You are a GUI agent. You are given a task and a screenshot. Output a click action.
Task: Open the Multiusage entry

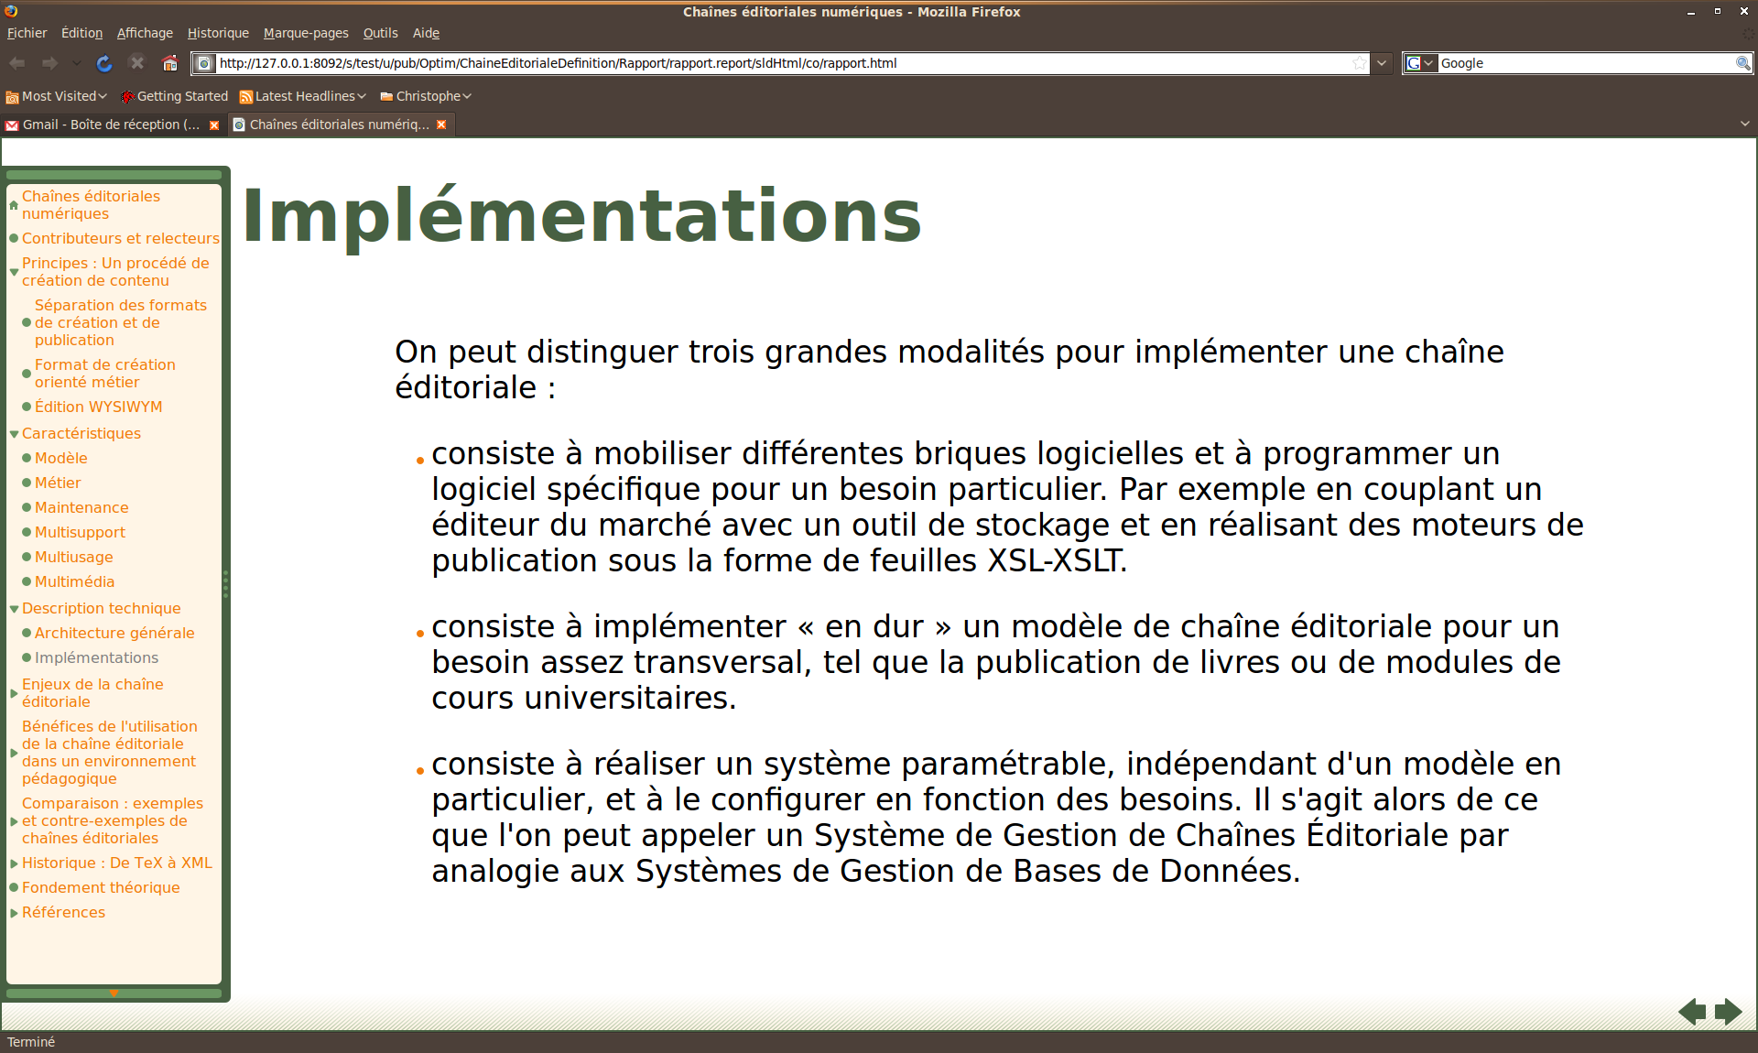click(x=74, y=557)
